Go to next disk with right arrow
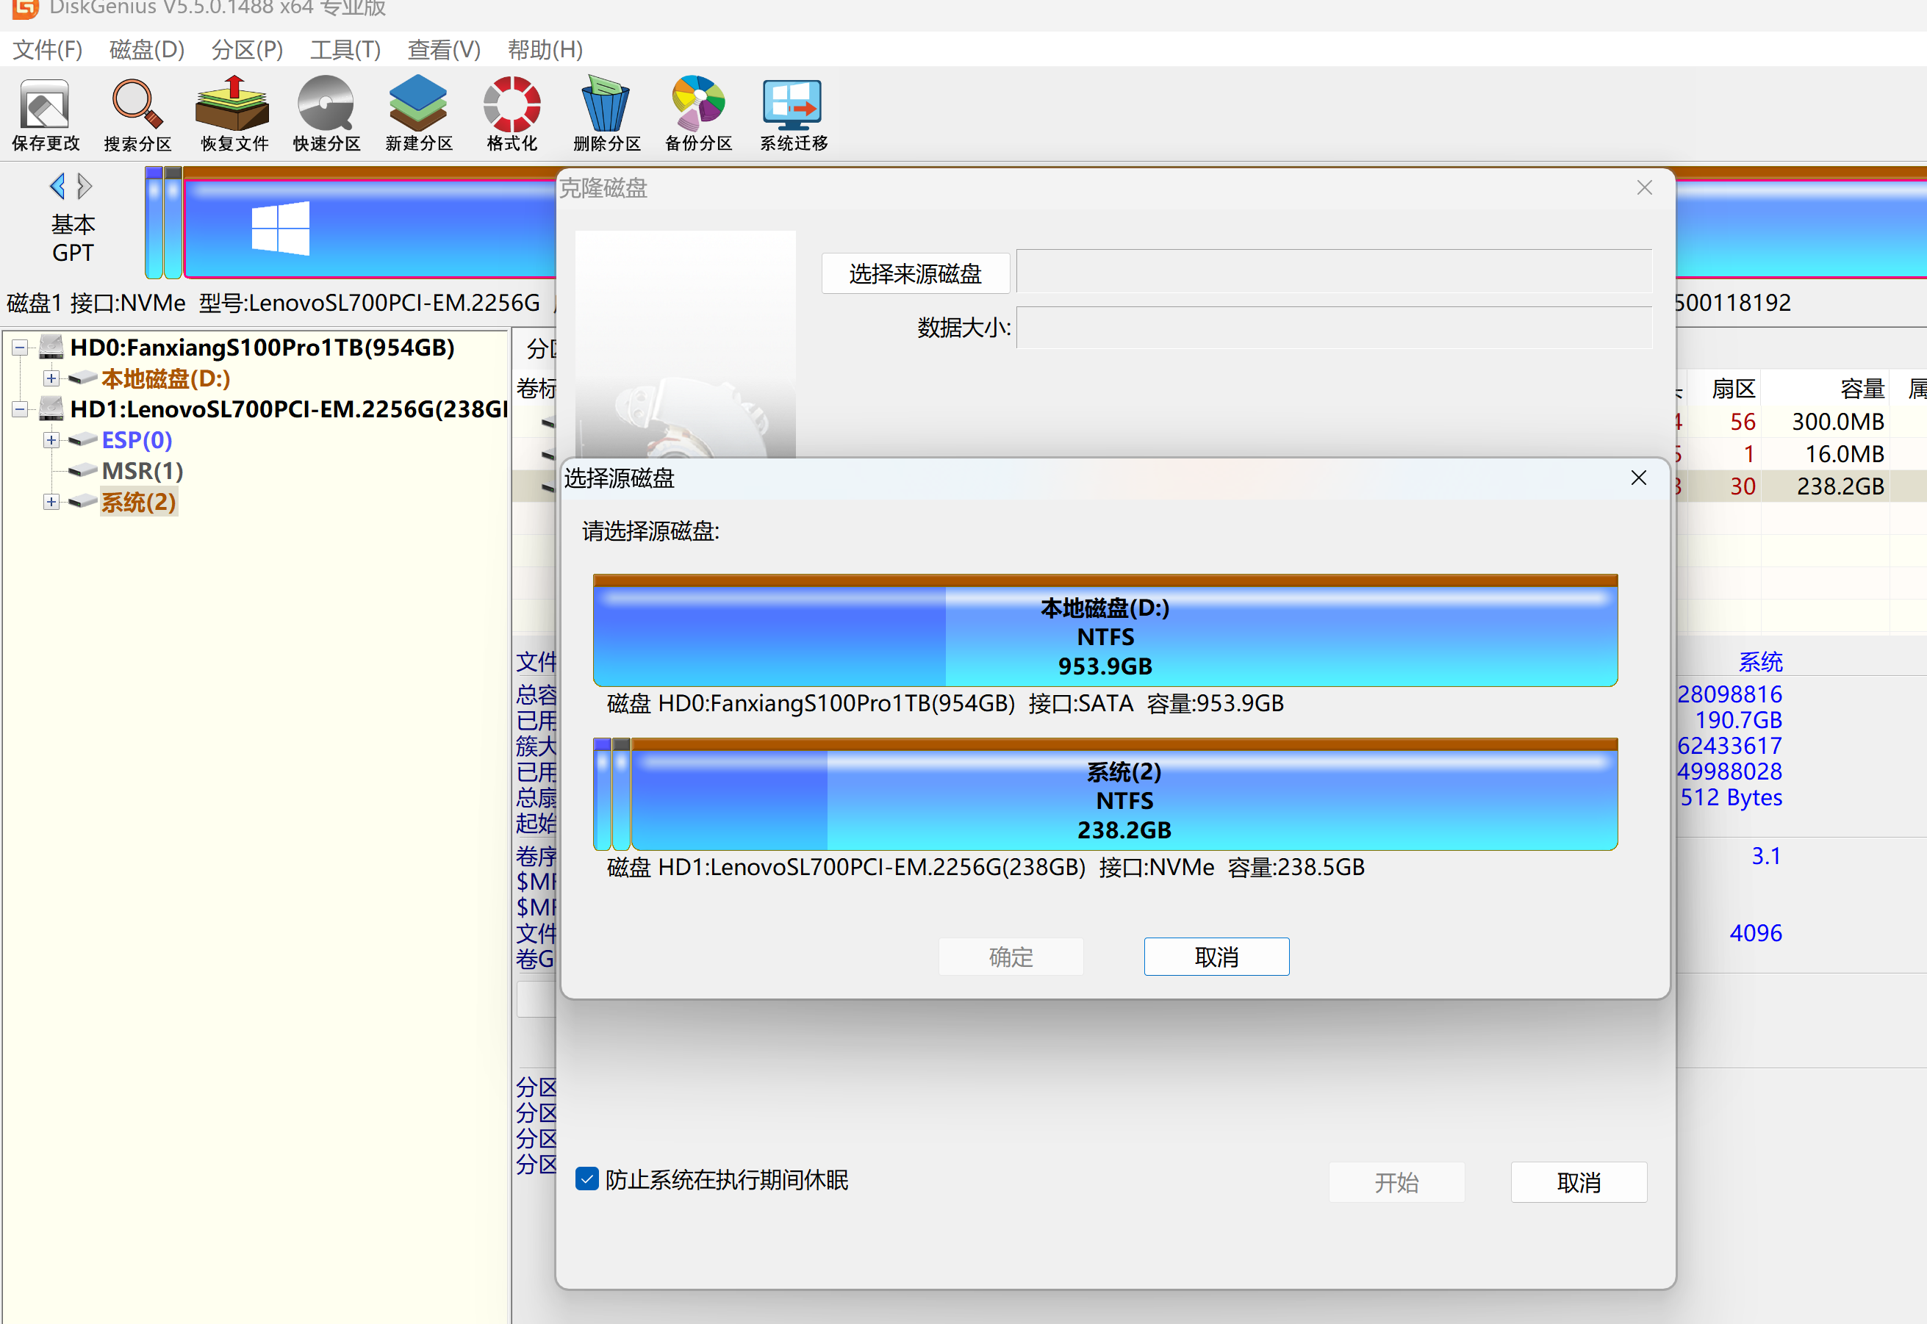The image size is (1927, 1324). (x=84, y=186)
